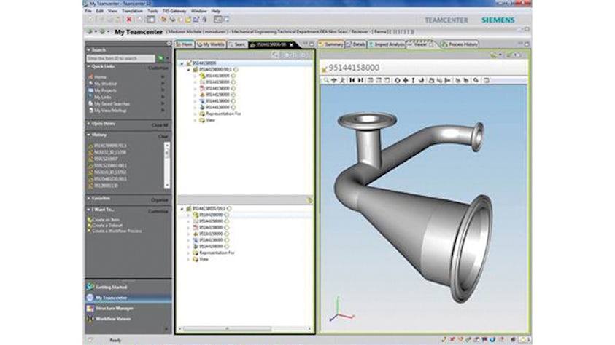Image resolution: width=615 pixels, height=345 pixels.
Task: Expand Representation For in the upper tree
Action: pyautogui.click(x=196, y=114)
